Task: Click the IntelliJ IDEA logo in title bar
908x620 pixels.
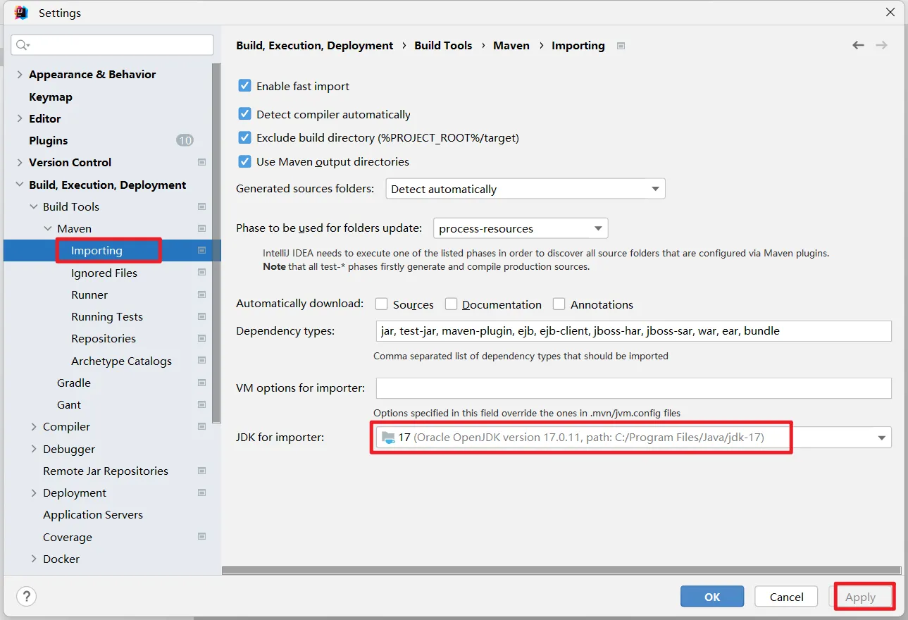Action: [21, 13]
